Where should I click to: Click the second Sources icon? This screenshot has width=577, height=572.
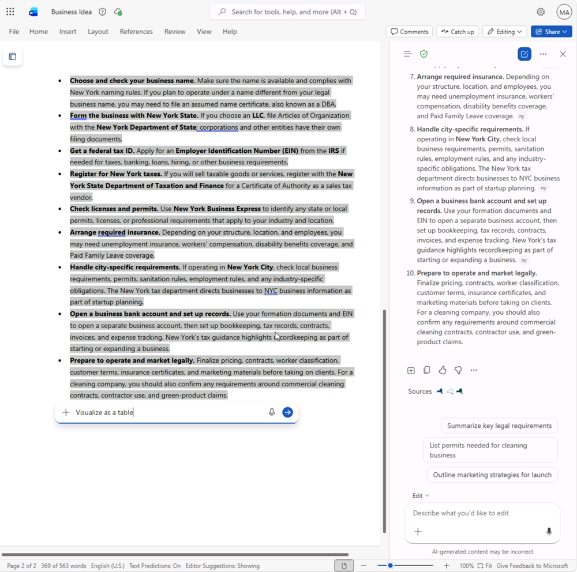click(x=449, y=392)
